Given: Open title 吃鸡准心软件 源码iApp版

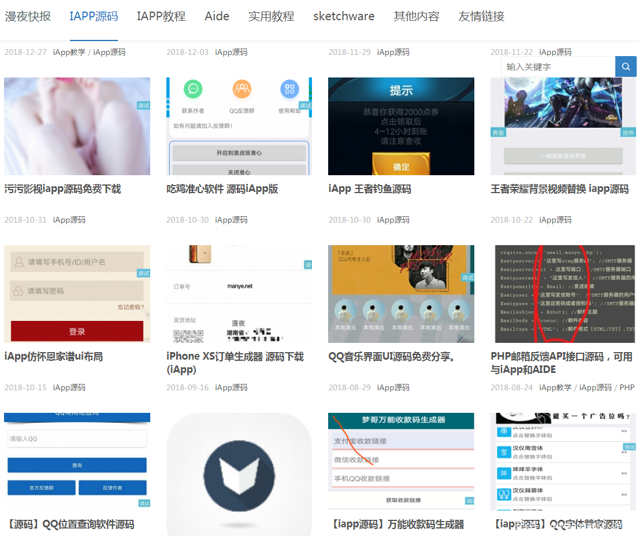Looking at the screenshot, I should [x=222, y=189].
